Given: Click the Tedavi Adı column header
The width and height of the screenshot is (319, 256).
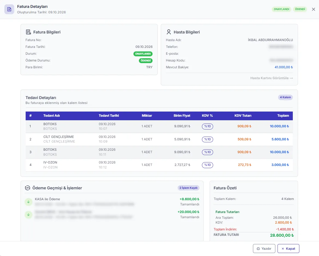Looking at the screenshot, I should pyautogui.click(x=52, y=116).
